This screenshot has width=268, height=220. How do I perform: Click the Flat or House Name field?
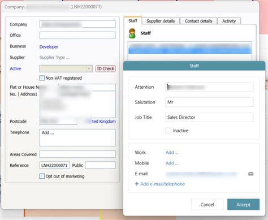point(87,87)
